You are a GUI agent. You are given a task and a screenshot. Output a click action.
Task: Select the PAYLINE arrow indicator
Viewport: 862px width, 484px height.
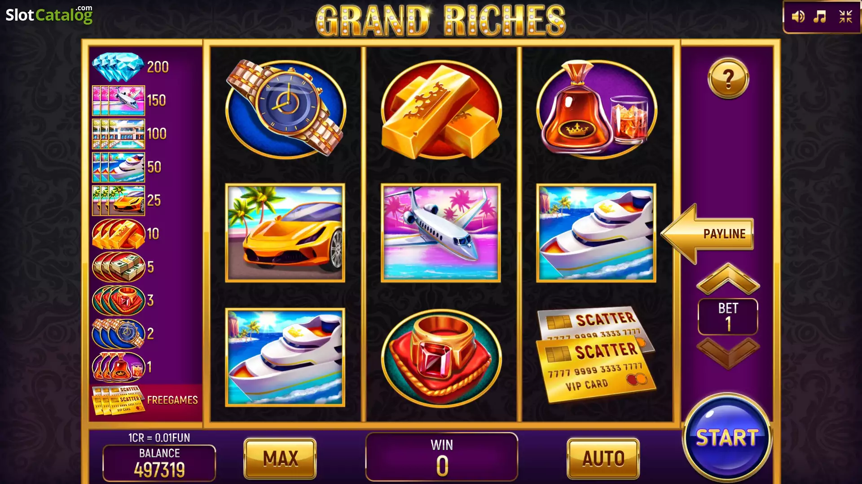708,233
